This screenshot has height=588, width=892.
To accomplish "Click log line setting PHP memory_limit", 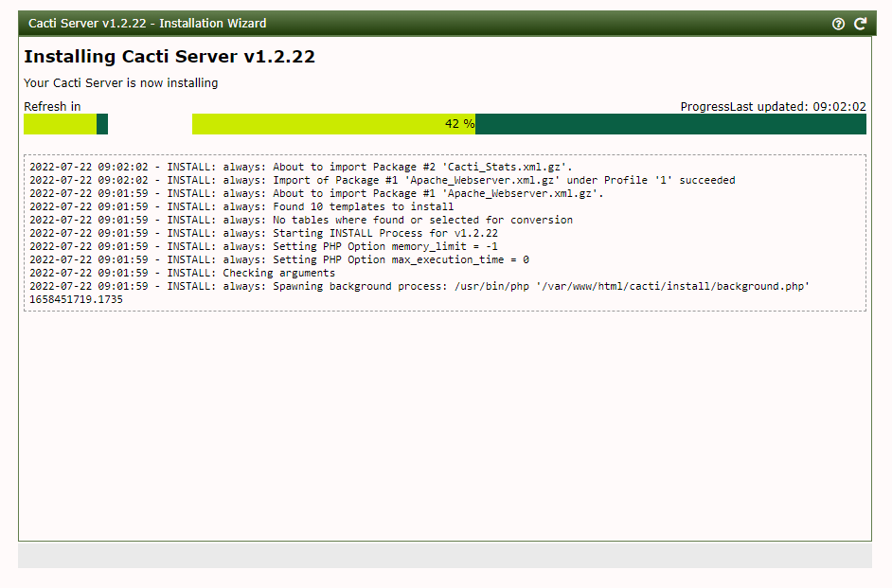I will [x=263, y=247].
